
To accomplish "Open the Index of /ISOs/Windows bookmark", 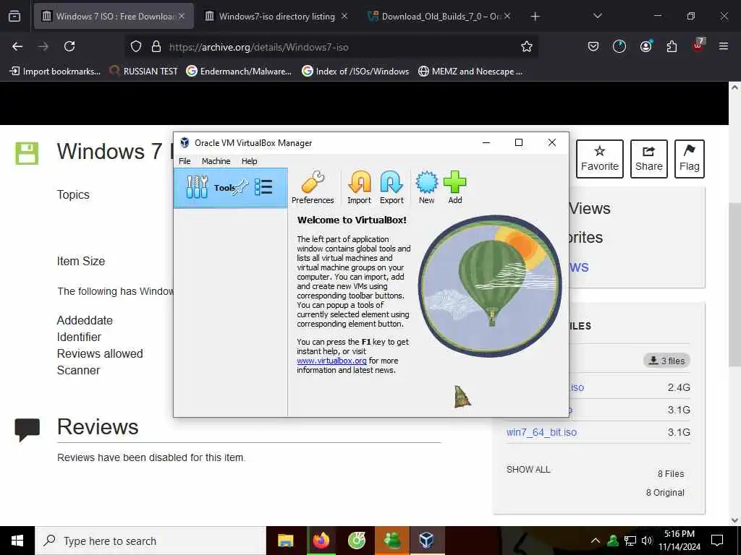I will (355, 72).
